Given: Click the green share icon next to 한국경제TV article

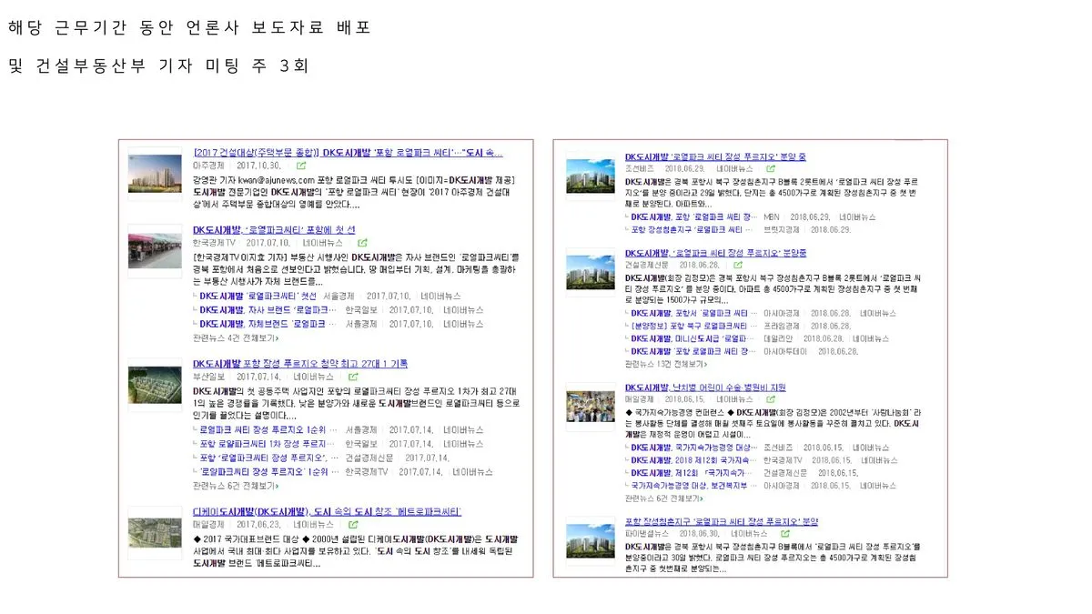Looking at the screenshot, I should click(x=363, y=243).
